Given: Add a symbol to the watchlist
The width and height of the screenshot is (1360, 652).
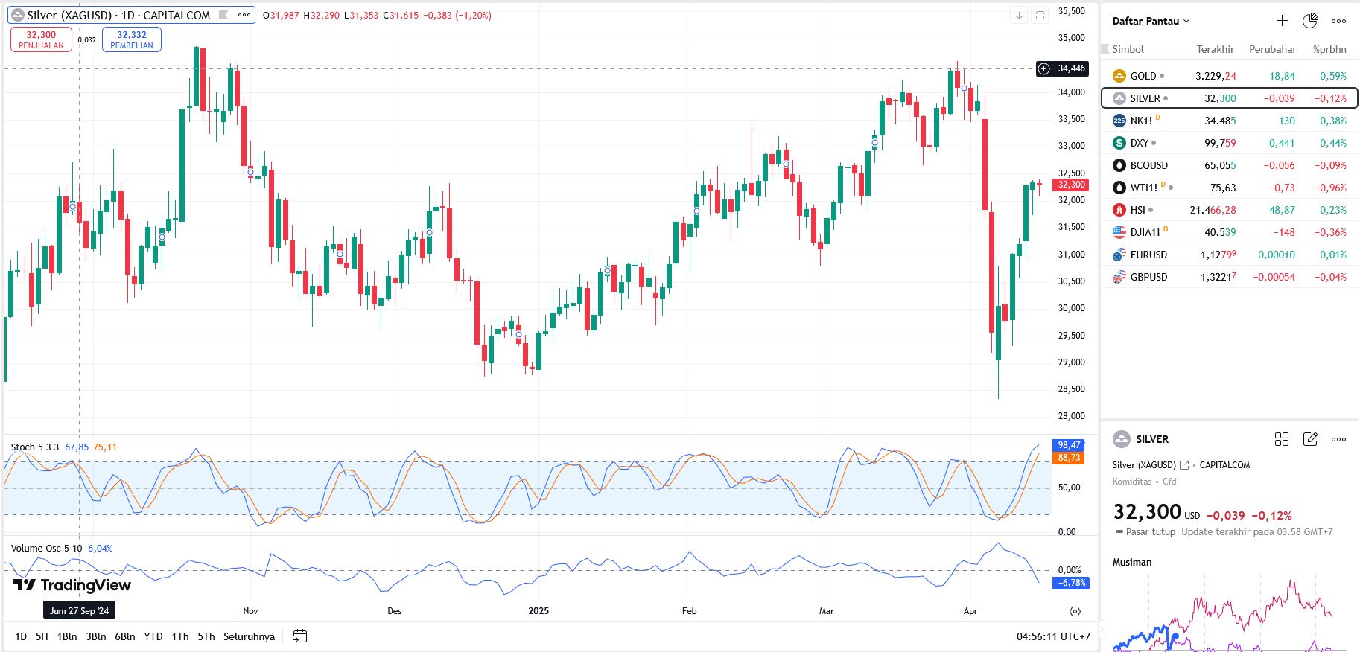Looking at the screenshot, I should [1282, 21].
